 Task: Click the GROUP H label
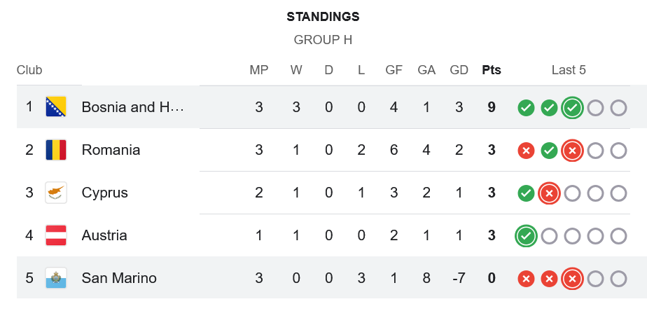[x=323, y=40]
